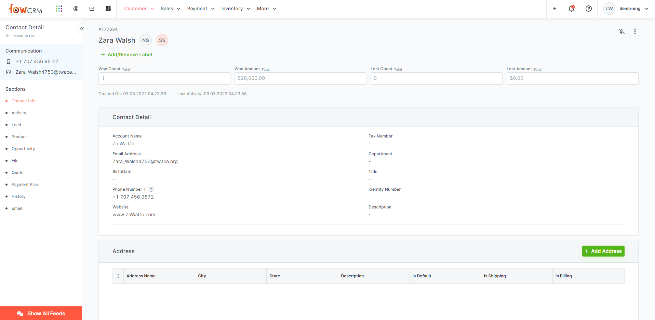
Task: Click the fowCRM logo
Action: tap(26, 9)
